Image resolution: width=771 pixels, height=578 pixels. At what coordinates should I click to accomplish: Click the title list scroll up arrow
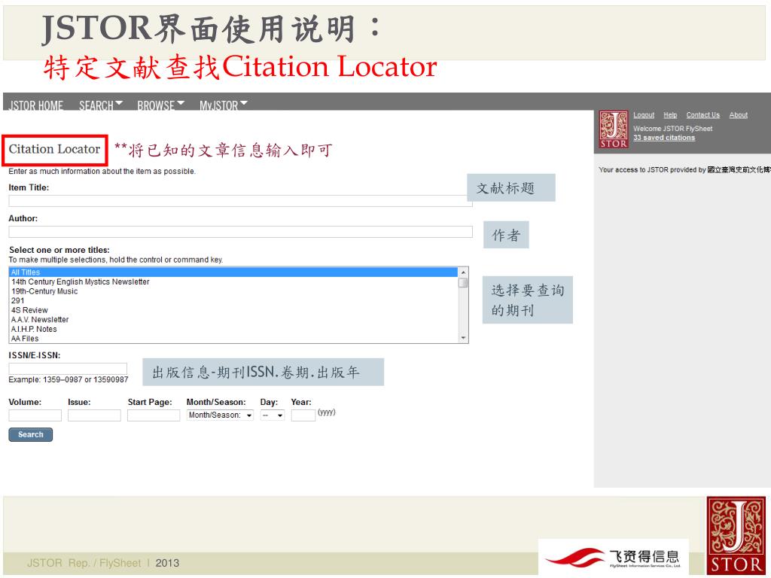click(x=463, y=272)
